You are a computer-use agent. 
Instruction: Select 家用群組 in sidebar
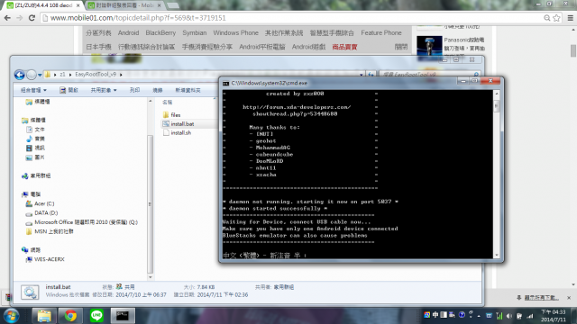point(40,175)
